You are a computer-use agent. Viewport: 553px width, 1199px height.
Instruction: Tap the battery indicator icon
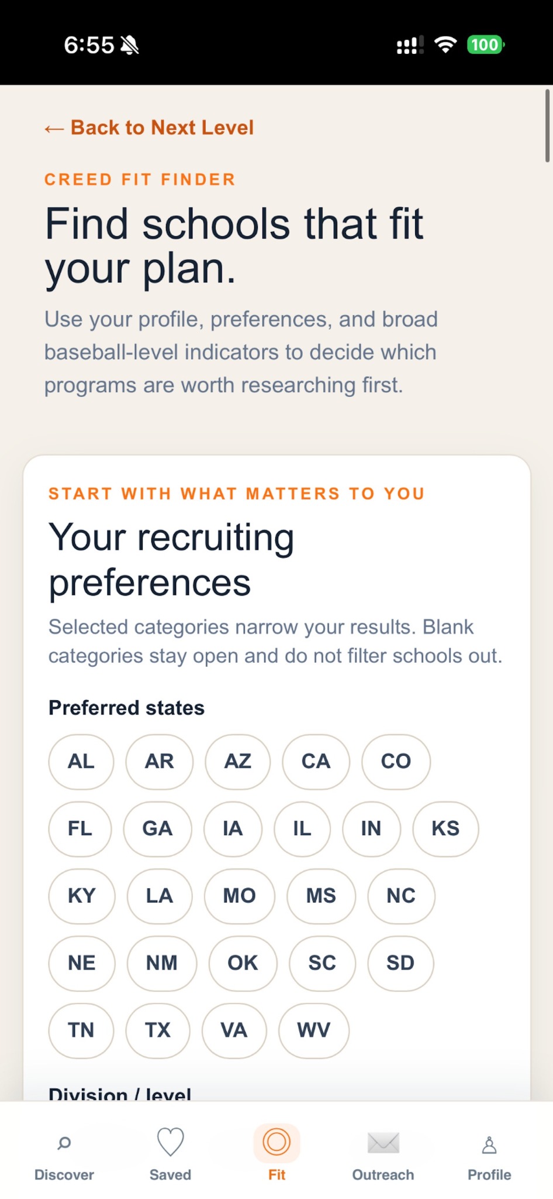pos(486,44)
